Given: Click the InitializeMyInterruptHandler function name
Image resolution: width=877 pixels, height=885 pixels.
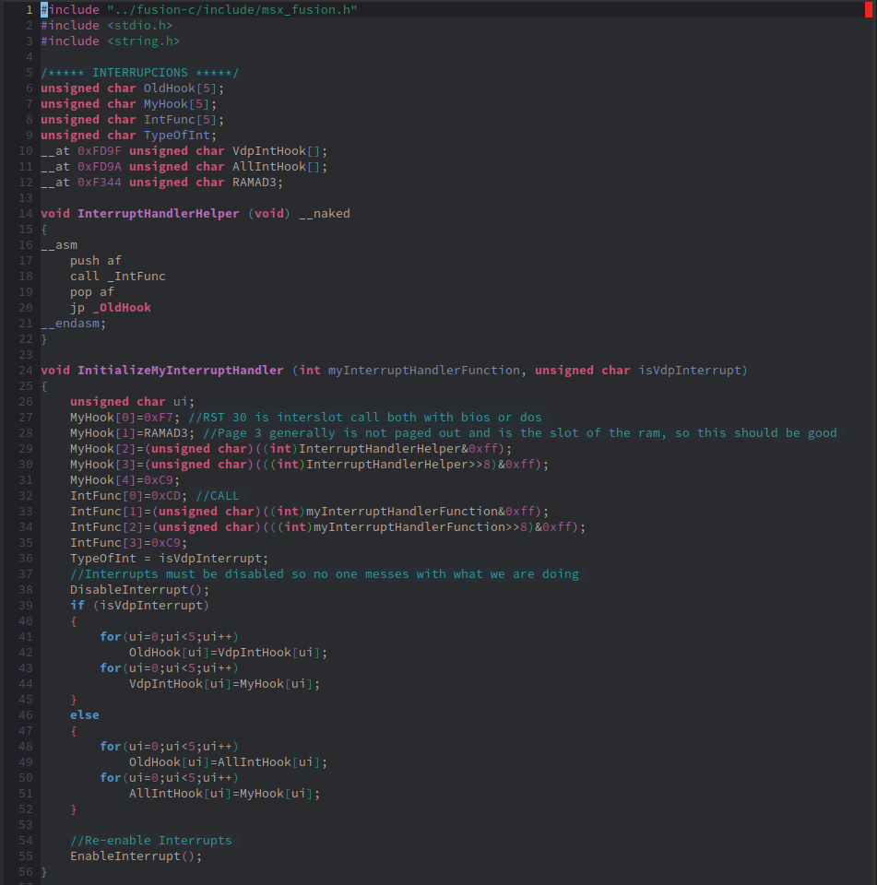Looking at the screenshot, I should click(180, 371).
